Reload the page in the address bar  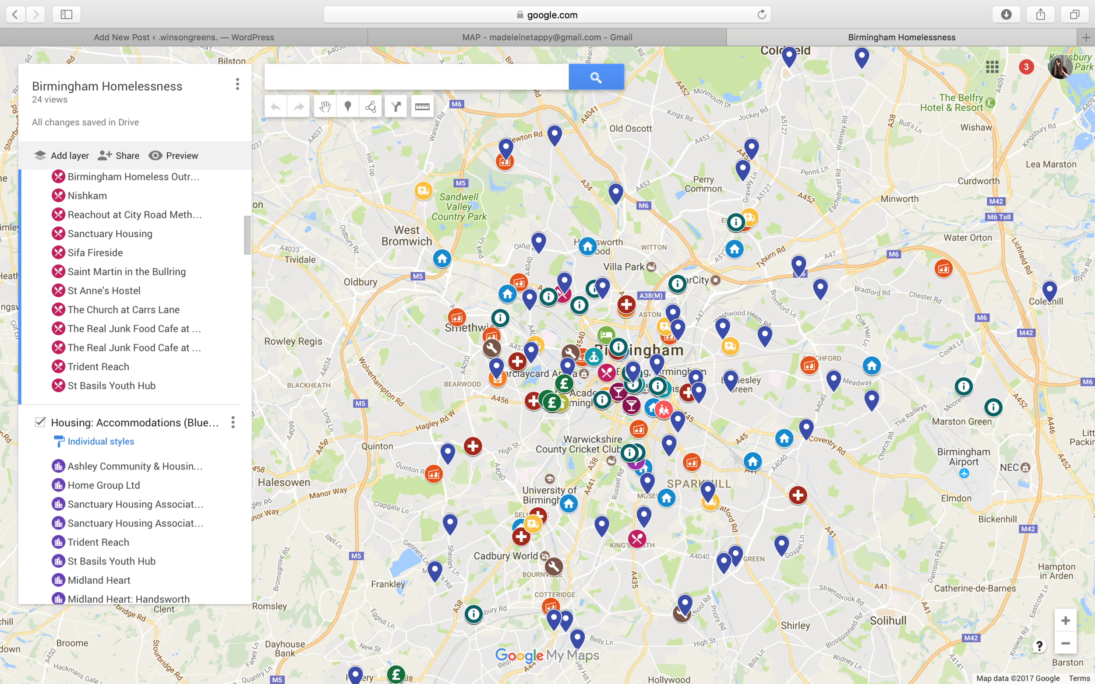pos(762,14)
